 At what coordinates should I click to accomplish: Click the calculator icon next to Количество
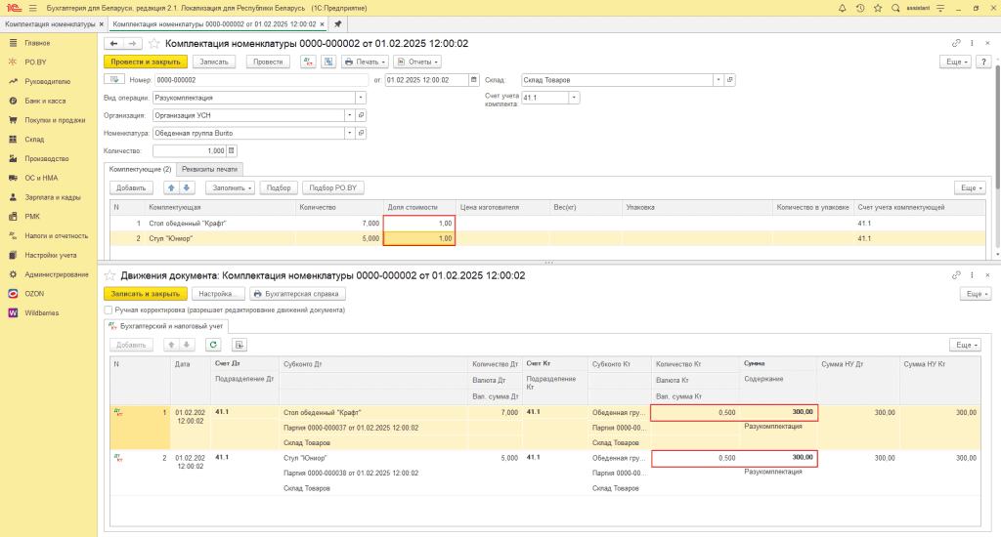232,151
